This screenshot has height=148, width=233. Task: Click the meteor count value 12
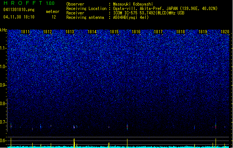(54, 17)
